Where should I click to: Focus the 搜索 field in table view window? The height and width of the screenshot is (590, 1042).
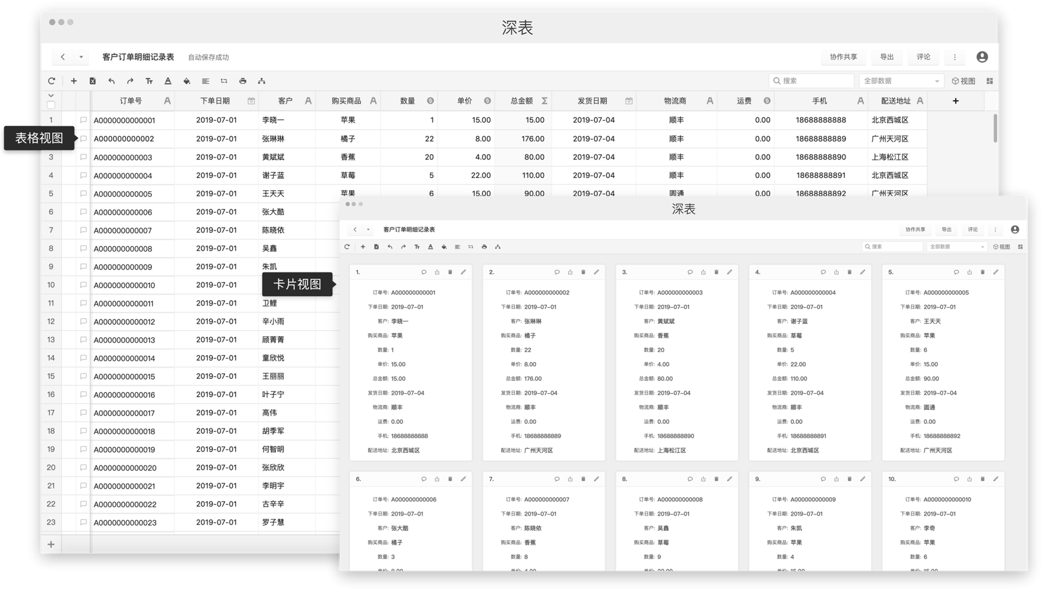[812, 81]
